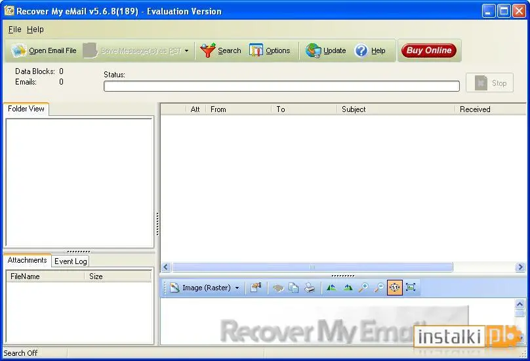Image resolution: width=530 pixels, height=361 pixels.
Task: Click the Stop button
Action: point(489,83)
